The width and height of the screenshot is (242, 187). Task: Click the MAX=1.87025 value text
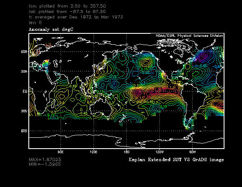45,159
